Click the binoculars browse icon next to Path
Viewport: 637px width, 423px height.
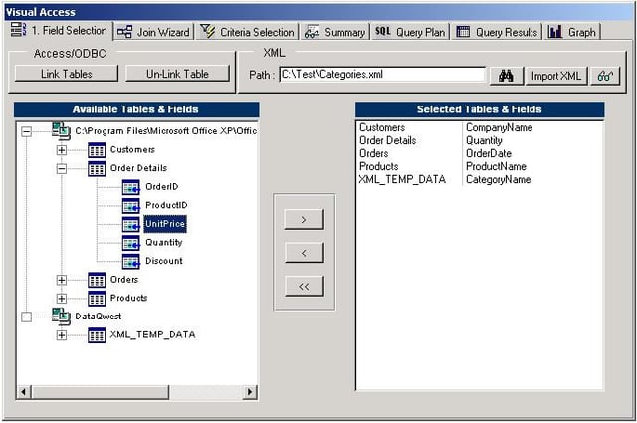point(506,76)
